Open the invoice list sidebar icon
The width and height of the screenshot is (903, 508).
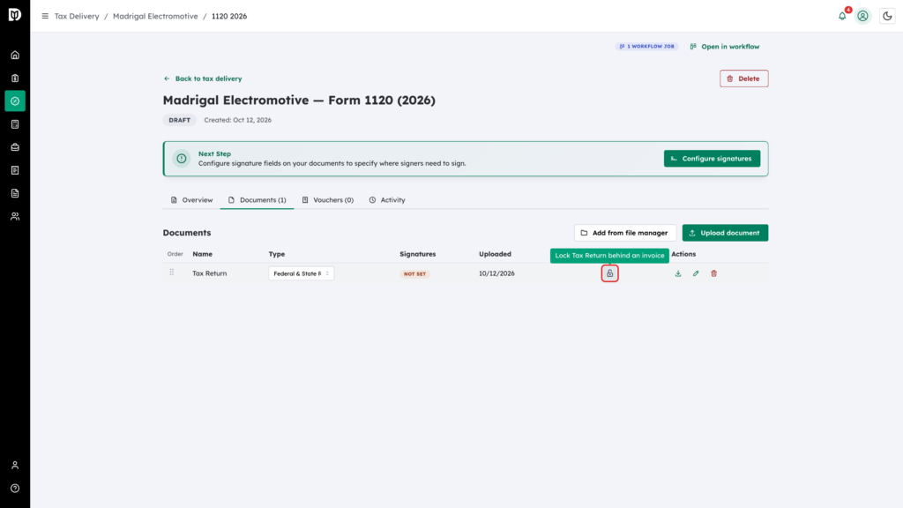pyautogui.click(x=15, y=170)
